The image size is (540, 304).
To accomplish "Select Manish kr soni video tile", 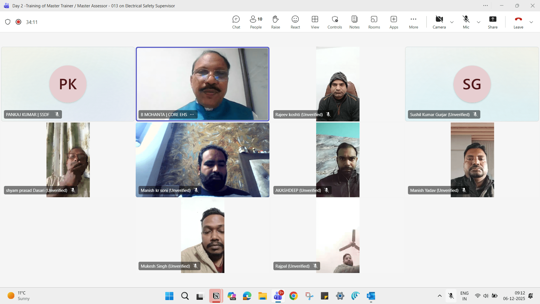I will (202, 160).
